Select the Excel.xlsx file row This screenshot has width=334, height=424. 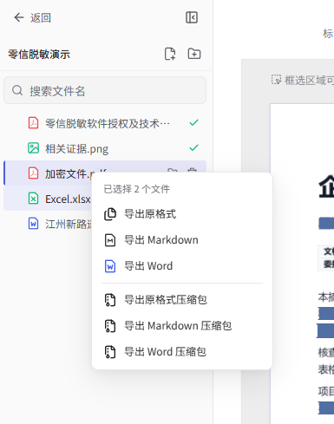(x=48, y=199)
